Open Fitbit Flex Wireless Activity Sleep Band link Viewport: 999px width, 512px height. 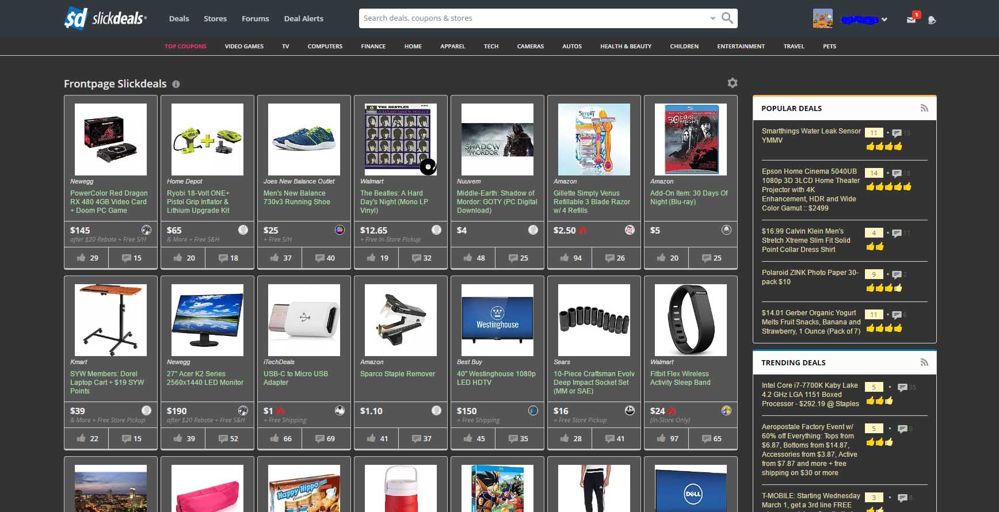(680, 378)
